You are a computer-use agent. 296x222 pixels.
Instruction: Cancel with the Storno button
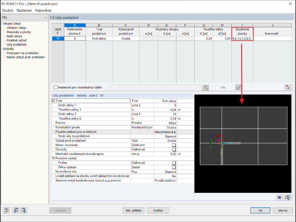click(283, 210)
